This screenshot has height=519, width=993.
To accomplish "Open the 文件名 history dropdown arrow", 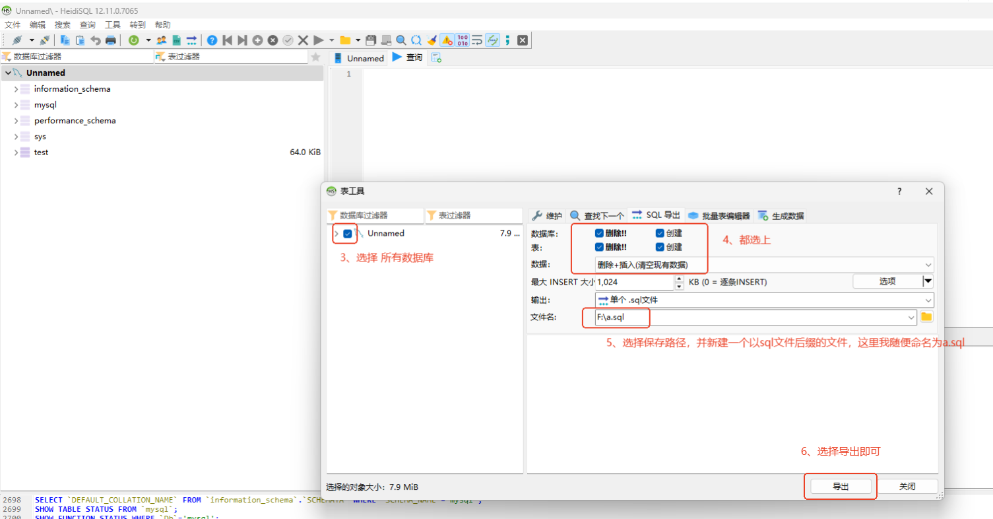I will 912,317.
